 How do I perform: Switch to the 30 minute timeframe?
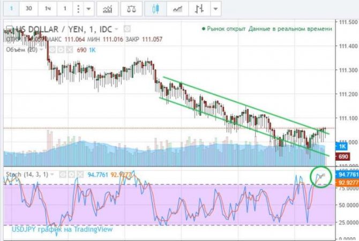click(28, 9)
